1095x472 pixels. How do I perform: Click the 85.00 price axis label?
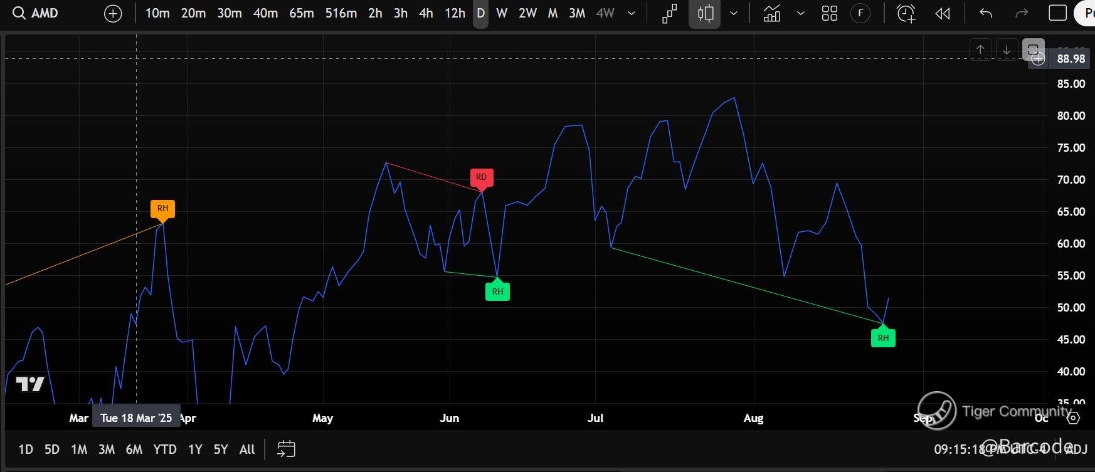coord(1071,84)
